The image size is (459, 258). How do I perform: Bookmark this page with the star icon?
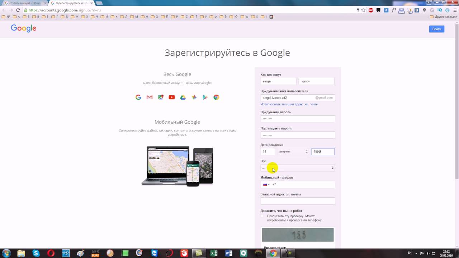pyautogui.click(x=363, y=10)
